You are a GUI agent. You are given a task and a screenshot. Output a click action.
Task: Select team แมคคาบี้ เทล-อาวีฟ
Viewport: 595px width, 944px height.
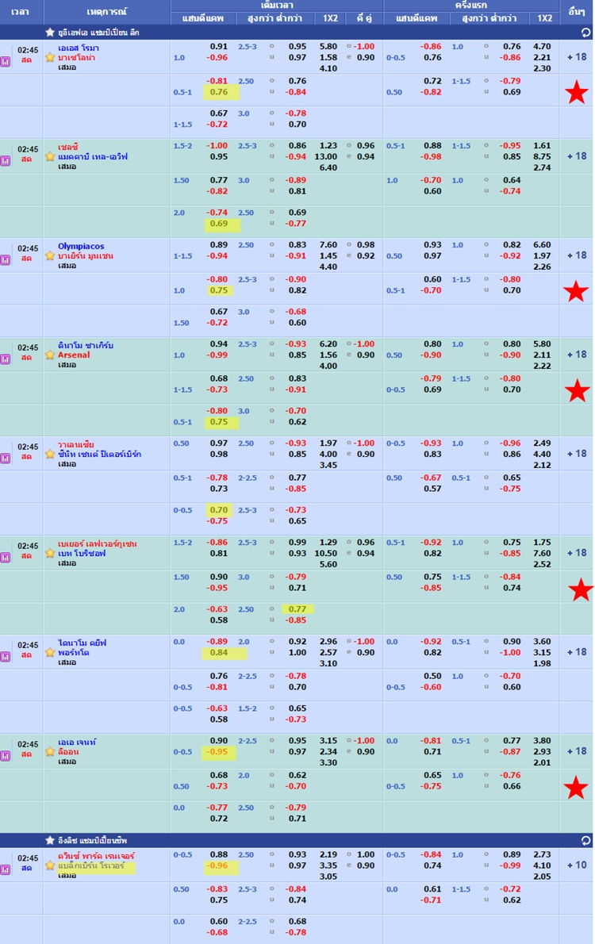[x=92, y=156]
